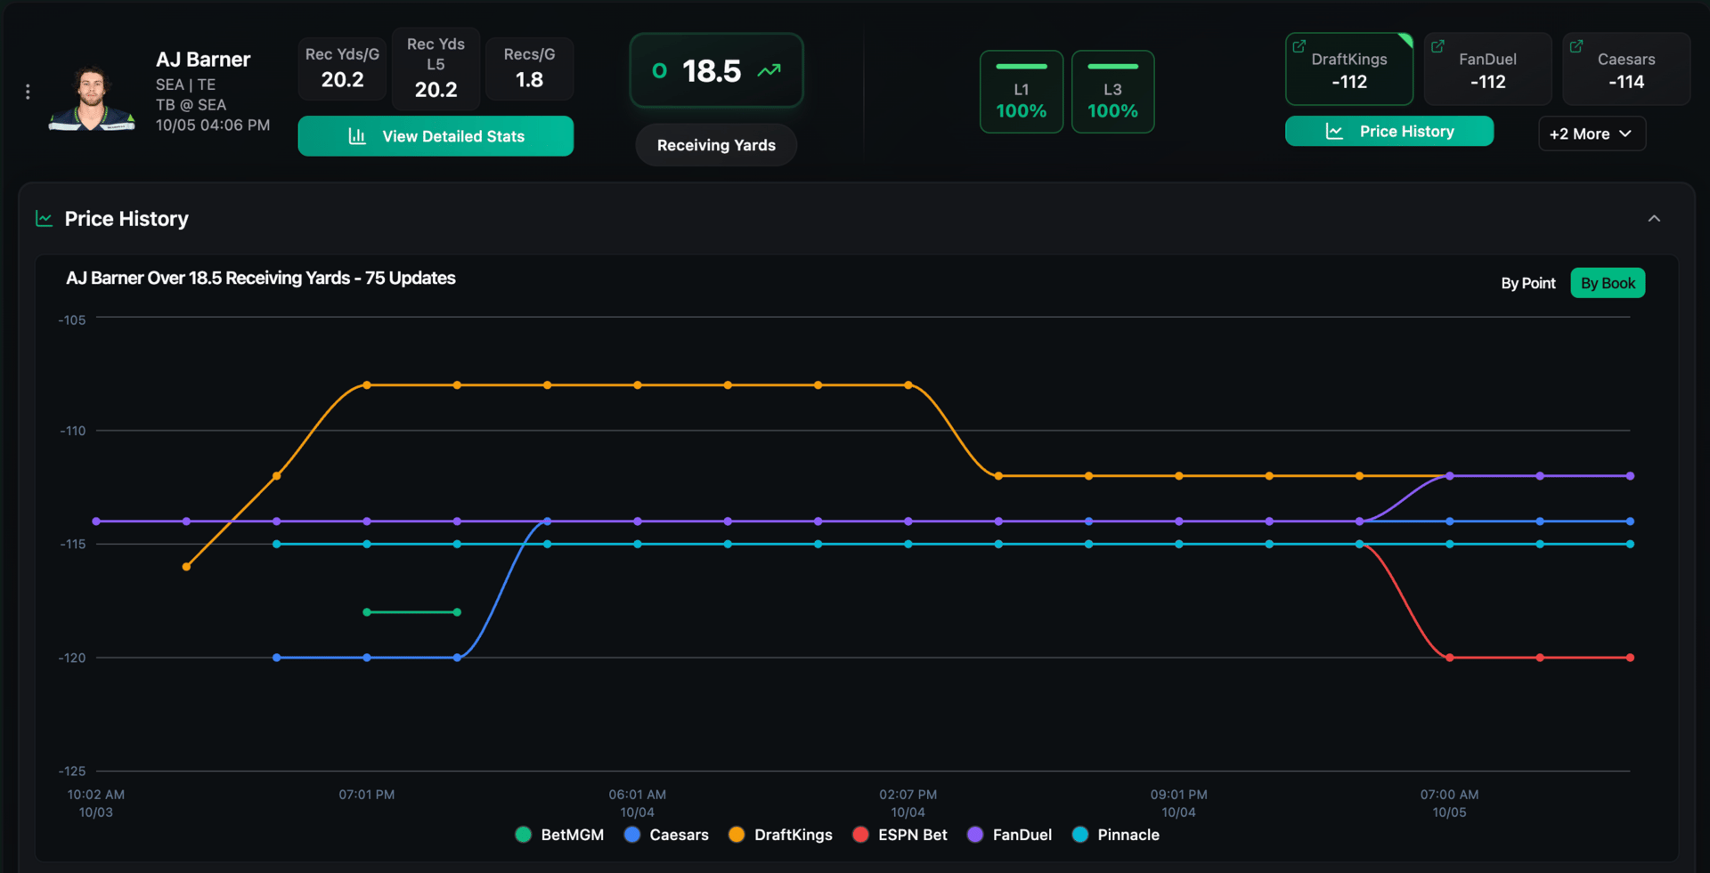Toggle BetMGM series in chart legend

[559, 835]
